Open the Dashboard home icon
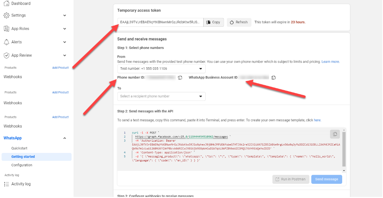The width and height of the screenshot is (383, 198). [x=7, y=4]
